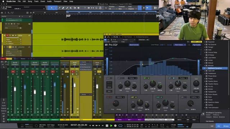Open the Apple menu
230x129 pixels.
3,1
